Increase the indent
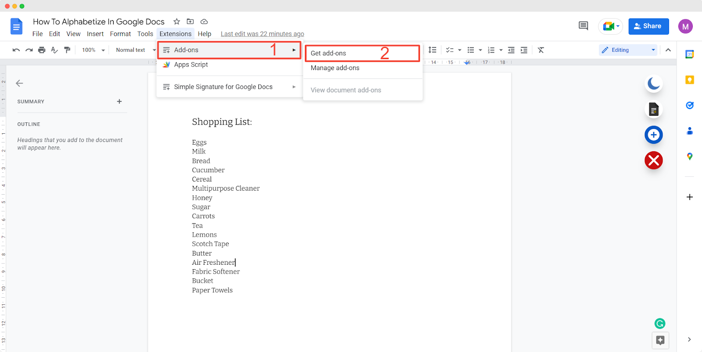Image resolution: width=702 pixels, height=352 pixels. 524,50
